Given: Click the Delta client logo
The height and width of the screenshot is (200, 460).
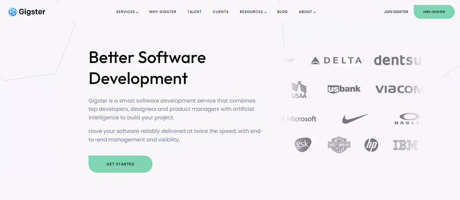Looking at the screenshot, I should coord(336,61).
